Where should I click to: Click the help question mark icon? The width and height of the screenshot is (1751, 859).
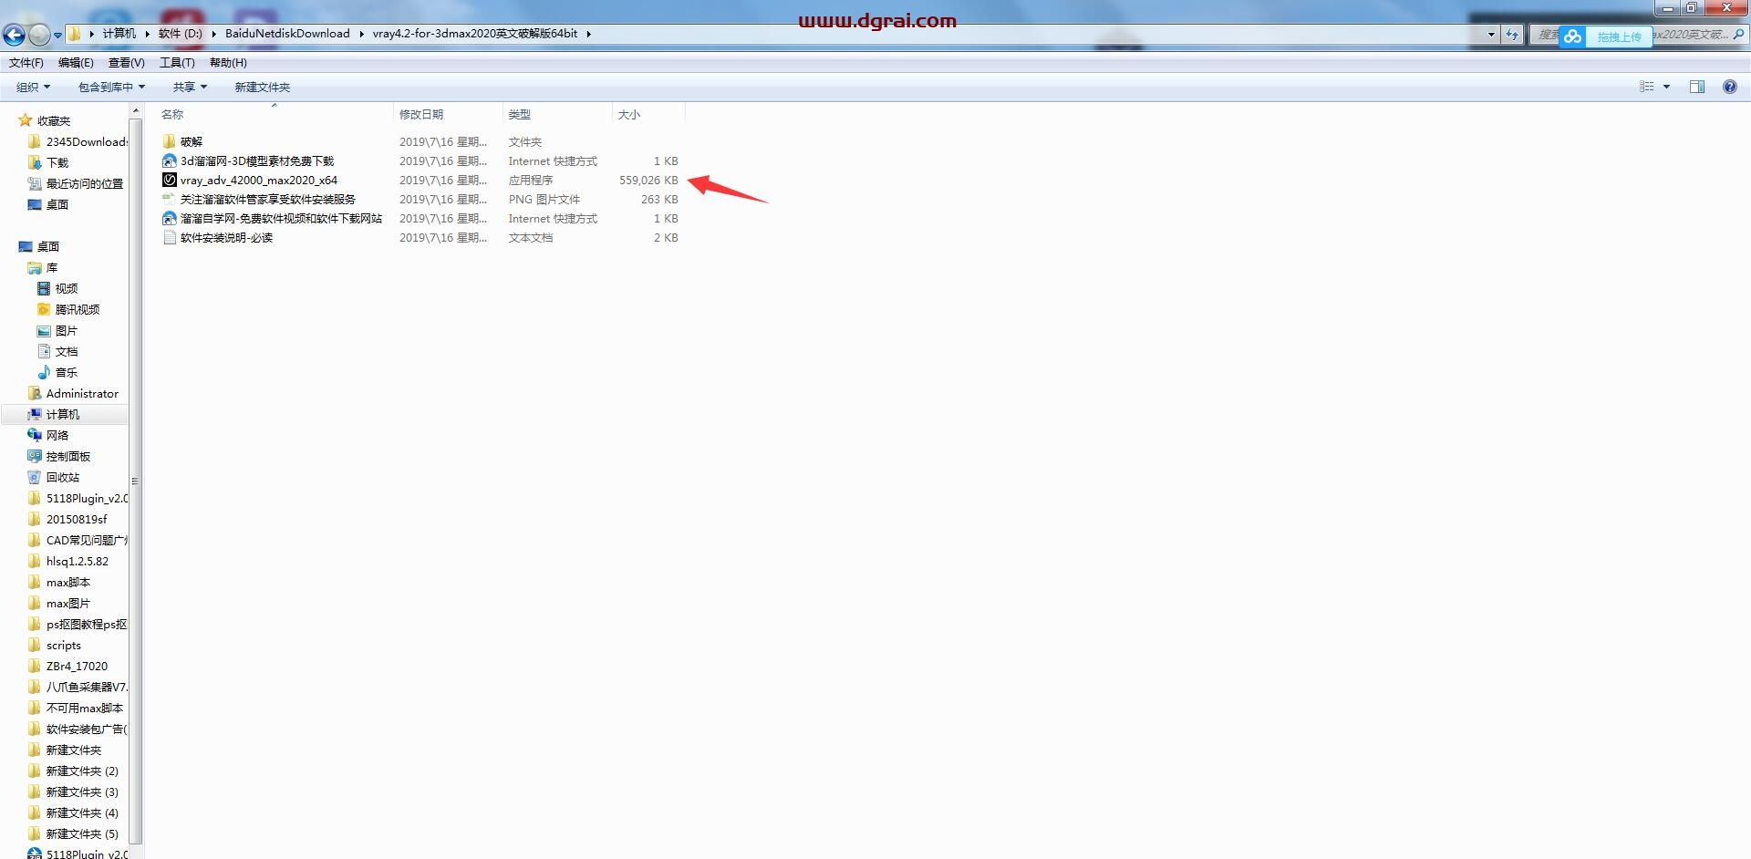(x=1729, y=87)
